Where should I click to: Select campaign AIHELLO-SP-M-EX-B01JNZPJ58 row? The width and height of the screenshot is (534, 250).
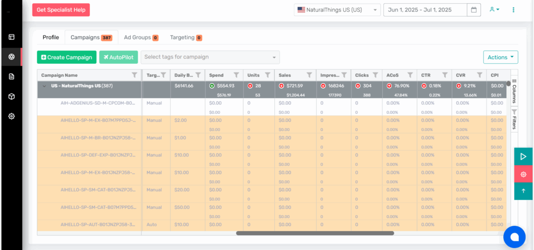272,177
